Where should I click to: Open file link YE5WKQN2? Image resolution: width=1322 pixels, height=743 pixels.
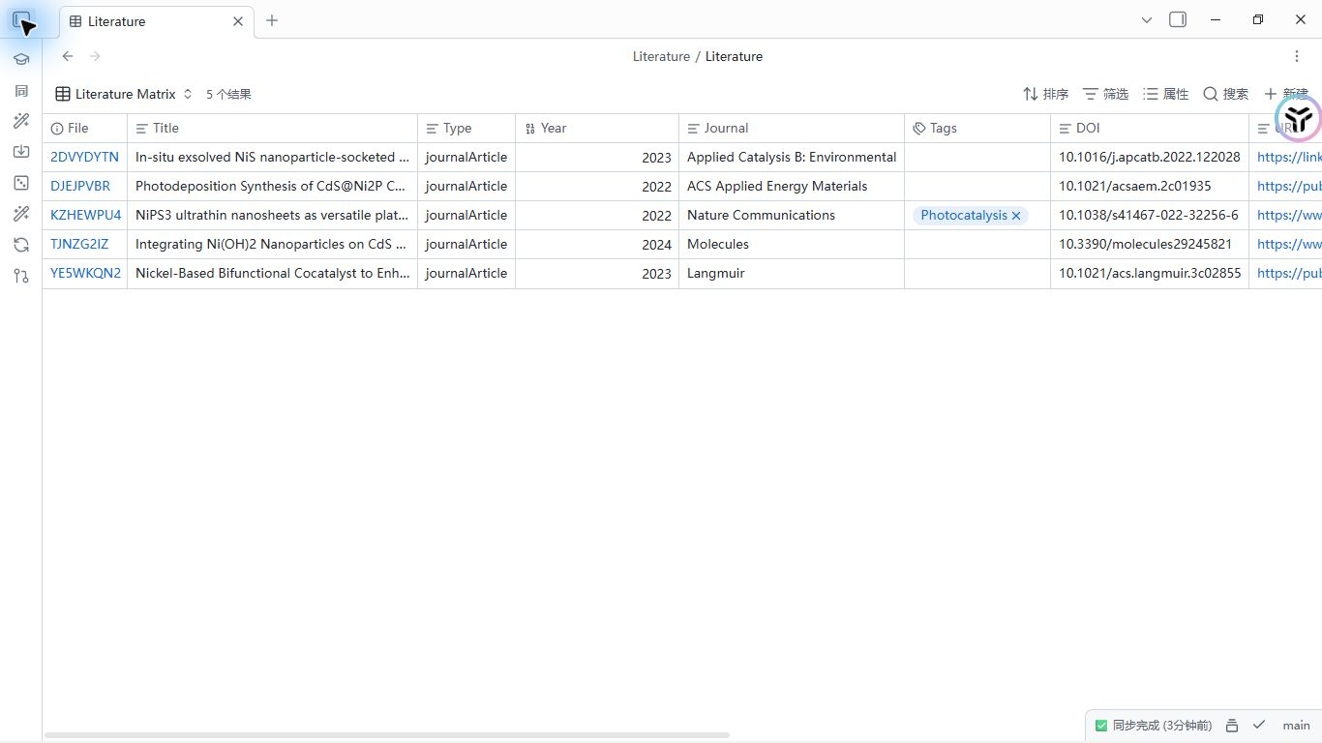[86, 273]
